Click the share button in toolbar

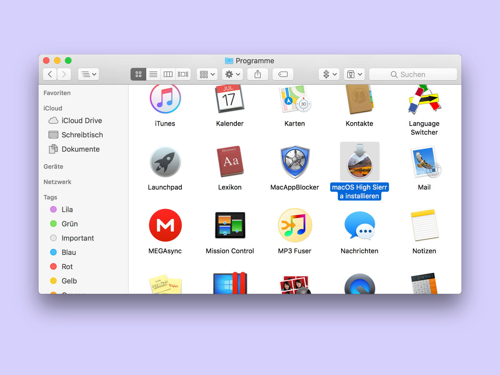257,74
